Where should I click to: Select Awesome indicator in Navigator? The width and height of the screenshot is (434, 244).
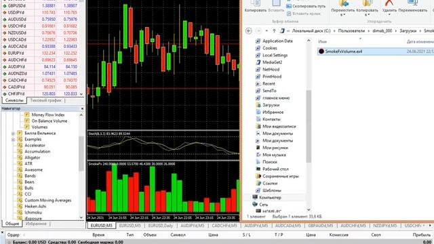[33, 170]
